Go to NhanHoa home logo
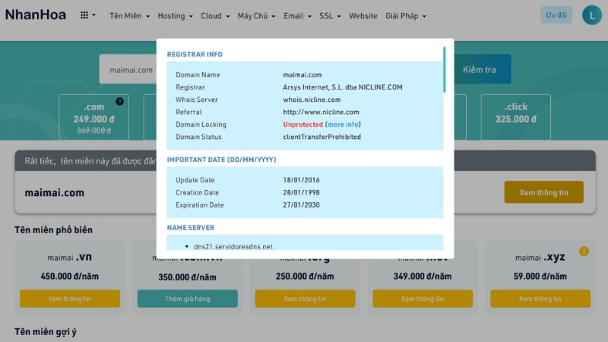Image resolution: width=608 pixels, height=342 pixels. pos(36,14)
